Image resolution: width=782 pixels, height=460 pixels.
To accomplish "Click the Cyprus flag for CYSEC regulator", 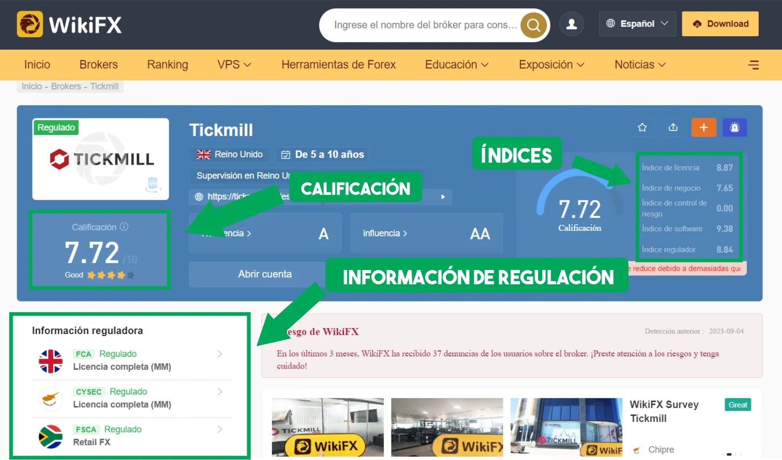I will click(50, 399).
